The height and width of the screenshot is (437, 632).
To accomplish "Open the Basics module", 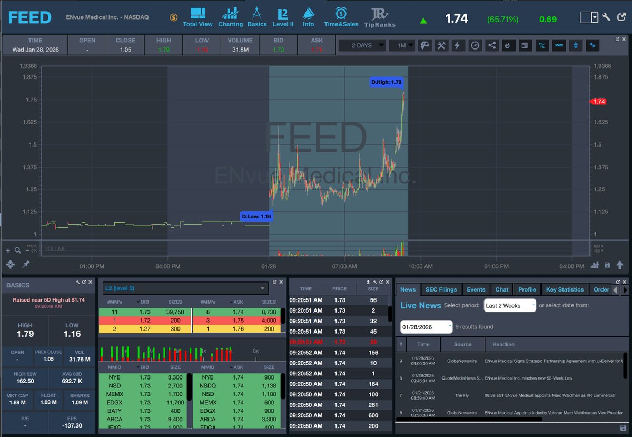I will 257,17.
